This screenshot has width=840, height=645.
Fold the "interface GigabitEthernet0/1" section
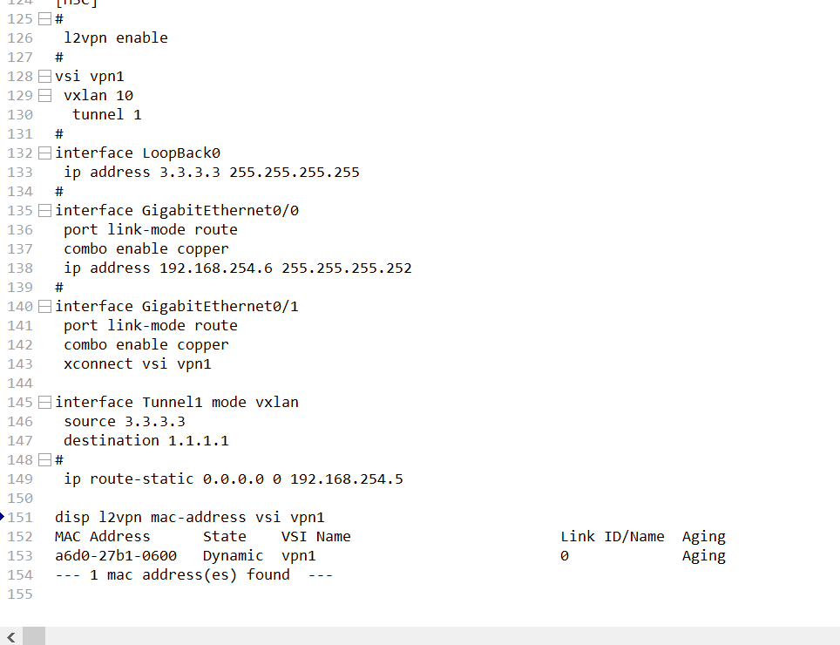(x=44, y=307)
